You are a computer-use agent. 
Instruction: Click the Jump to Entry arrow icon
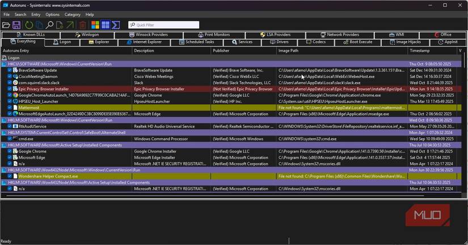tap(70, 25)
